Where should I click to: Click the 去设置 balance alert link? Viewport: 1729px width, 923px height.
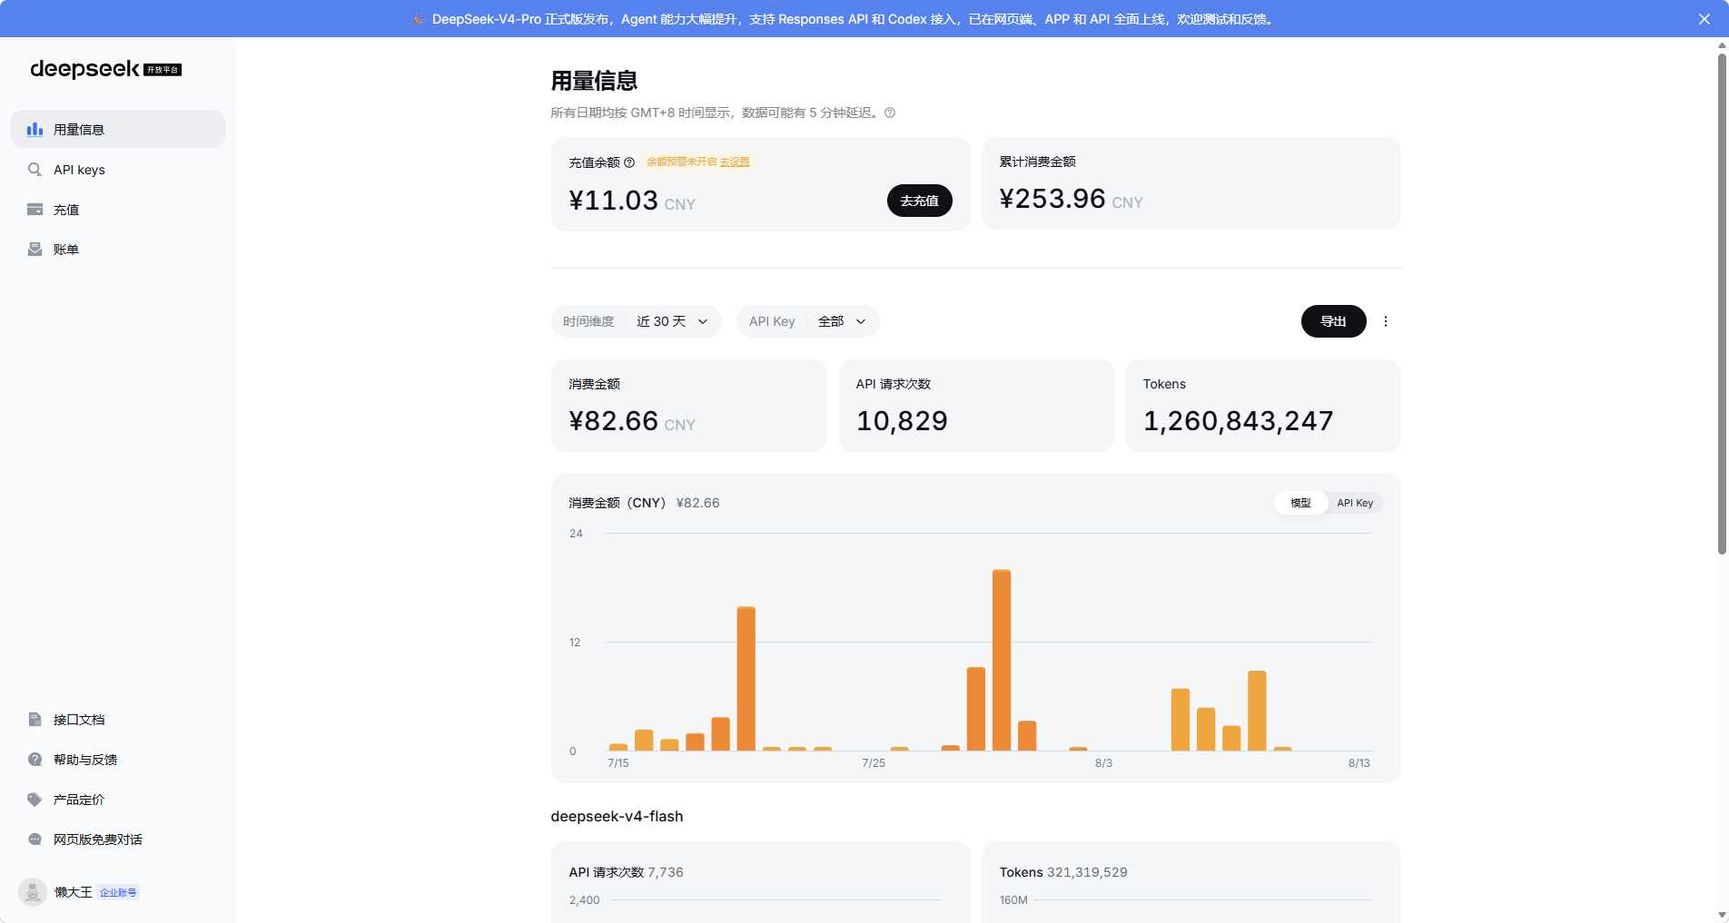(735, 162)
